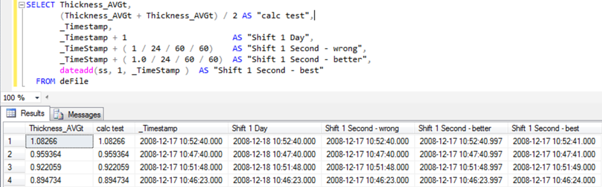The width and height of the screenshot is (602, 187).
Task: Collapse the SELECT statement outline box
Action: [21, 5]
